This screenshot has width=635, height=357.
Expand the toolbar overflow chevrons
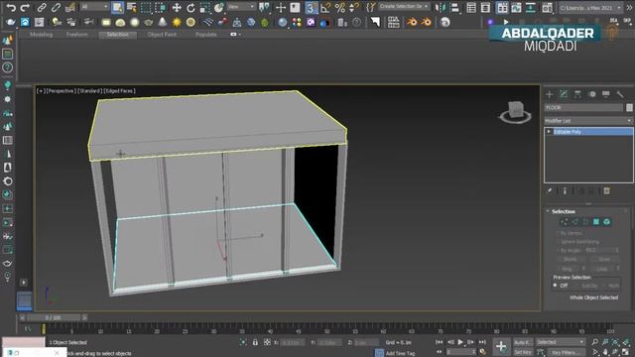(629, 7)
